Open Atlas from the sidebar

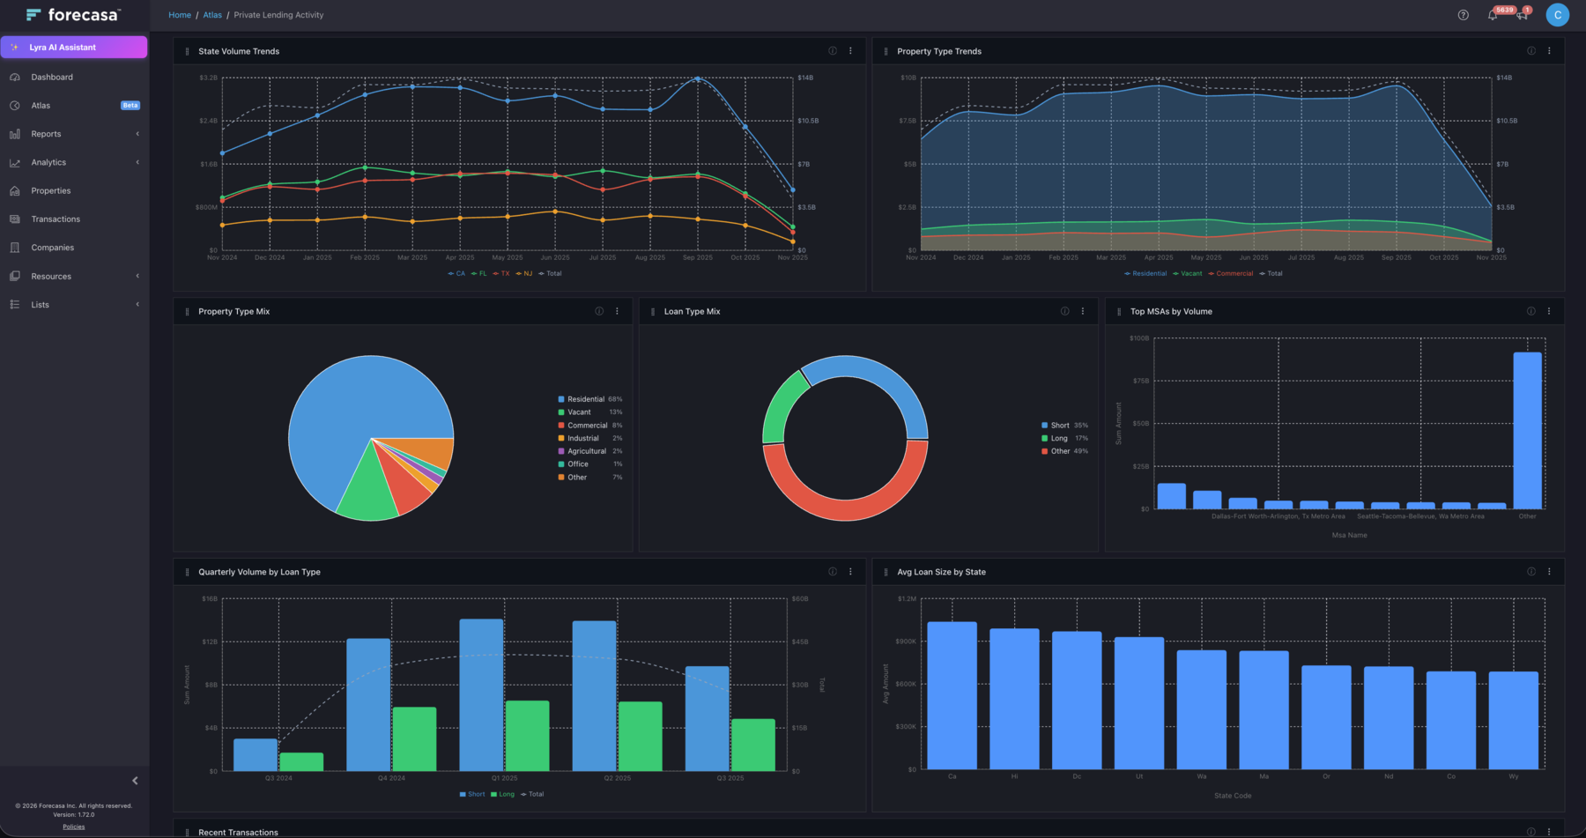tap(41, 105)
